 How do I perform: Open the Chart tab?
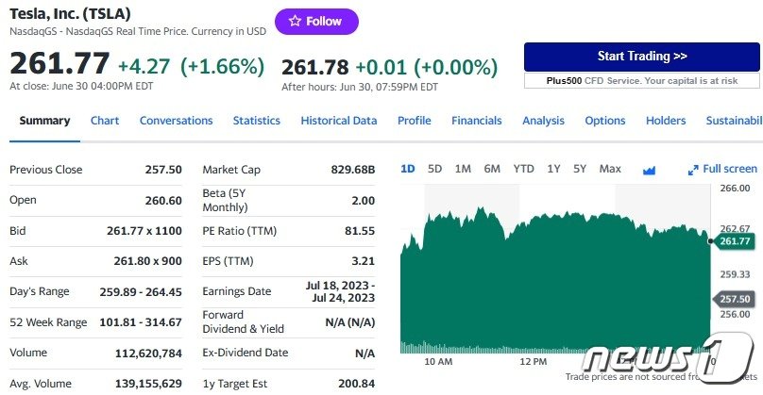pyautogui.click(x=105, y=121)
